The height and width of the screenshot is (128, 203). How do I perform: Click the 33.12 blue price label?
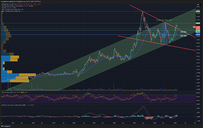pyautogui.click(x=198, y=35)
